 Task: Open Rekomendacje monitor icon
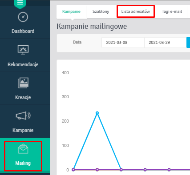(23, 50)
